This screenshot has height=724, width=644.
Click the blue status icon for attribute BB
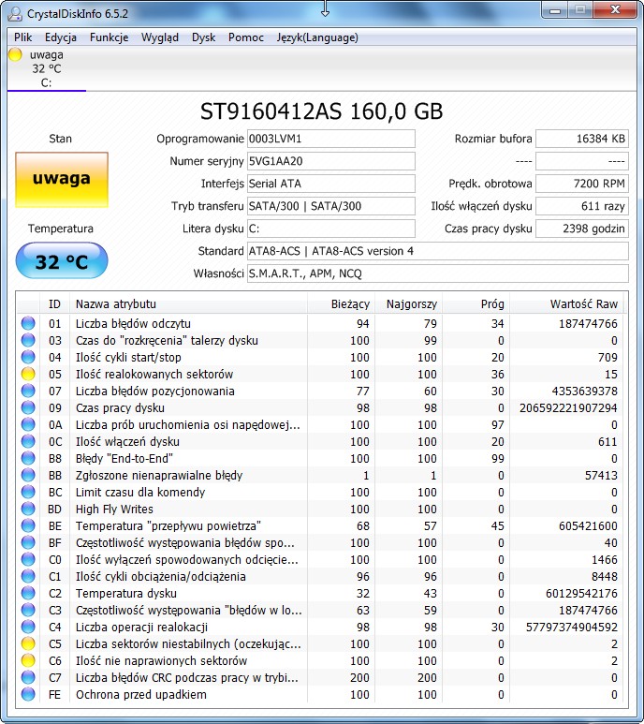28,475
